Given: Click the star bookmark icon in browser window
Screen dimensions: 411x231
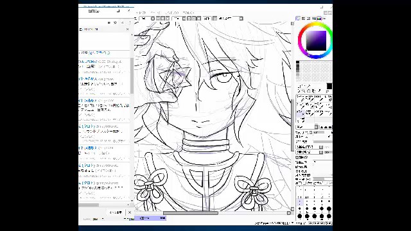Looking at the screenshot, I should point(115,23).
